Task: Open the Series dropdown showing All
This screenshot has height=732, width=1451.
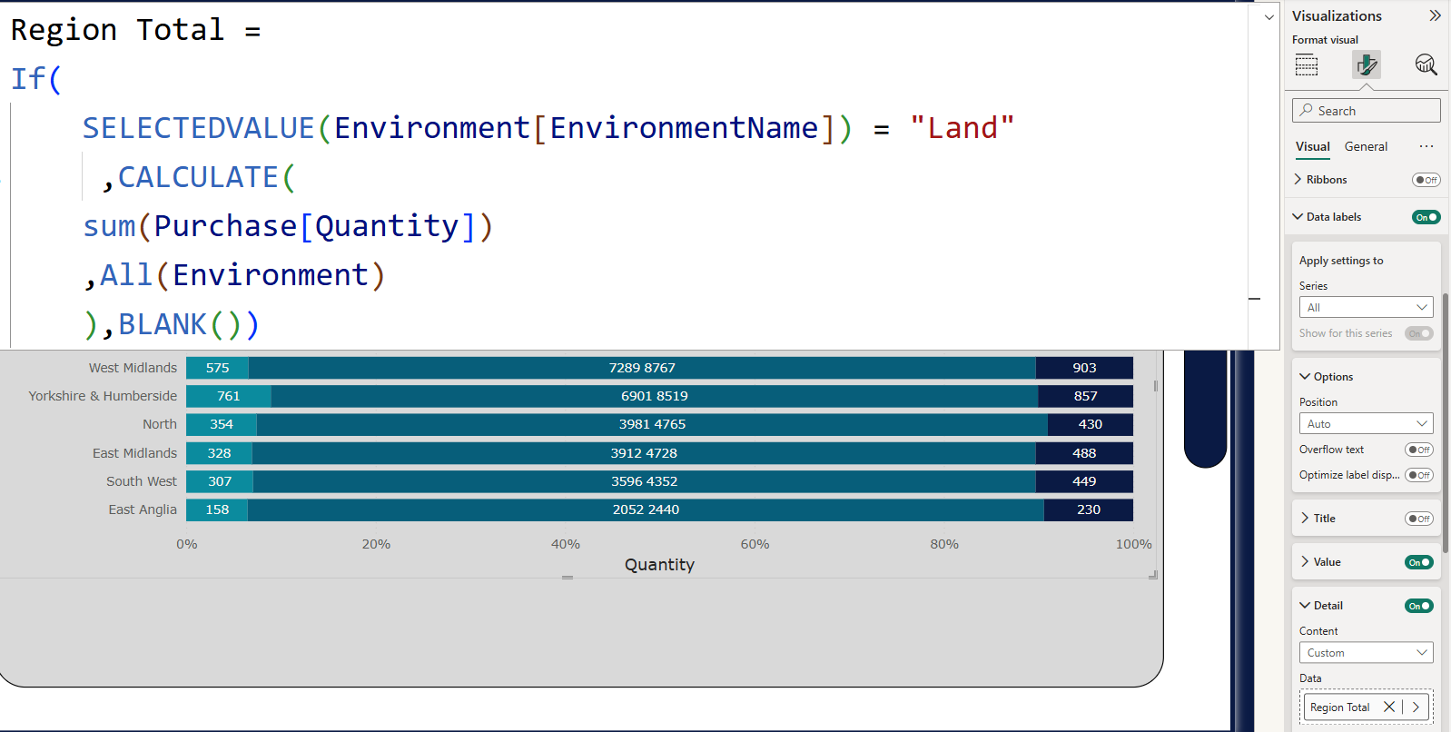Action: pos(1367,308)
